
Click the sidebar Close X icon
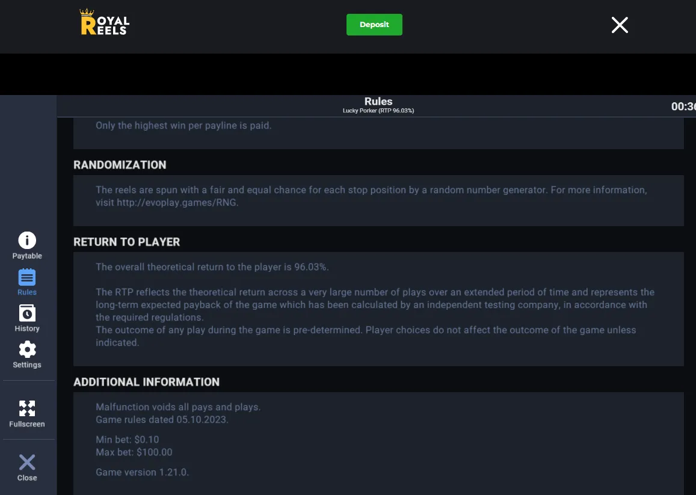pos(27,462)
